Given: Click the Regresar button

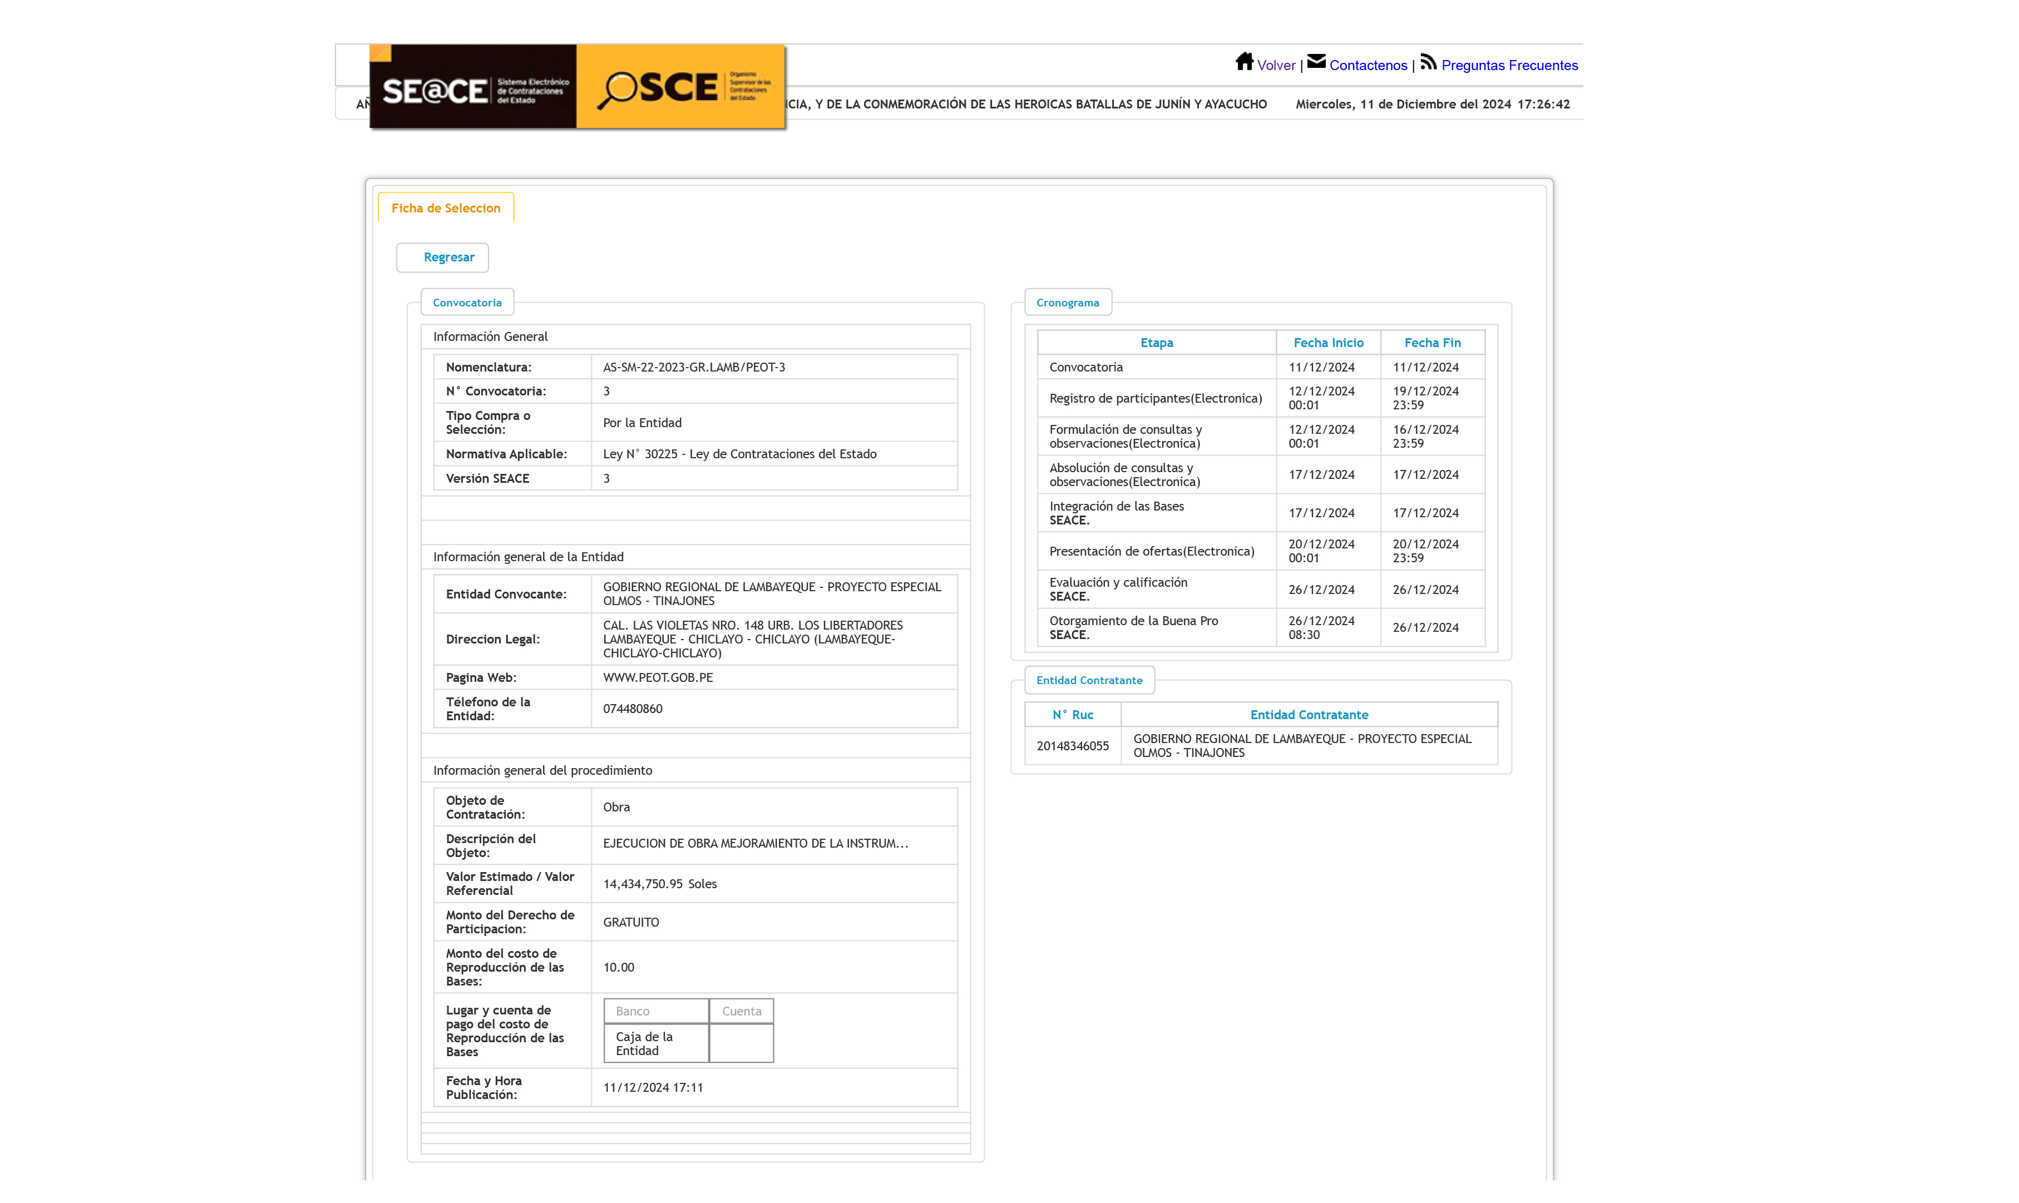Looking at the screenshot, I should pos(442,258).
